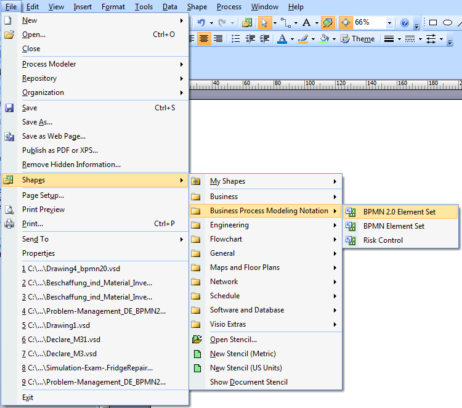Screen dimensions: 462x408
Task: Click the Line Ends arrows icon
Action: (x=431, y=39)
